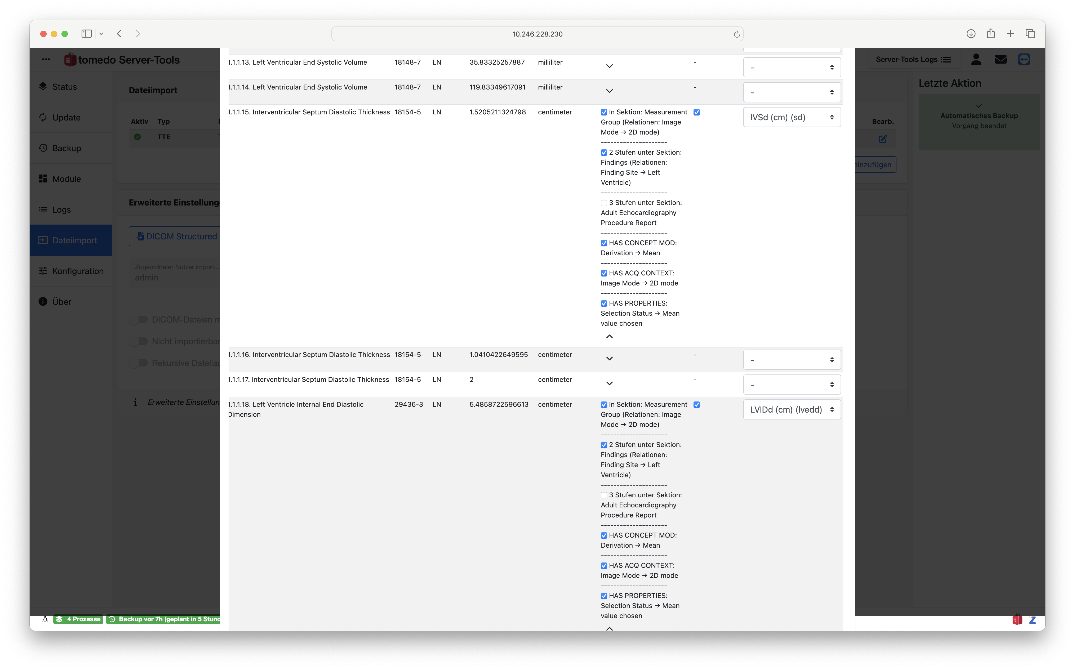Image resolution: width=1075 pixels, height=670 pixels.
Task: Uncheck HAS PROPERTIES Selection Status for row 1.1.1.15
Action: point(604,303)
